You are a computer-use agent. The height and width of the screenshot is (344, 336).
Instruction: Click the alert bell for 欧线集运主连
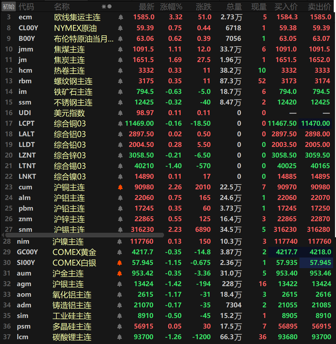pos(120,17)
